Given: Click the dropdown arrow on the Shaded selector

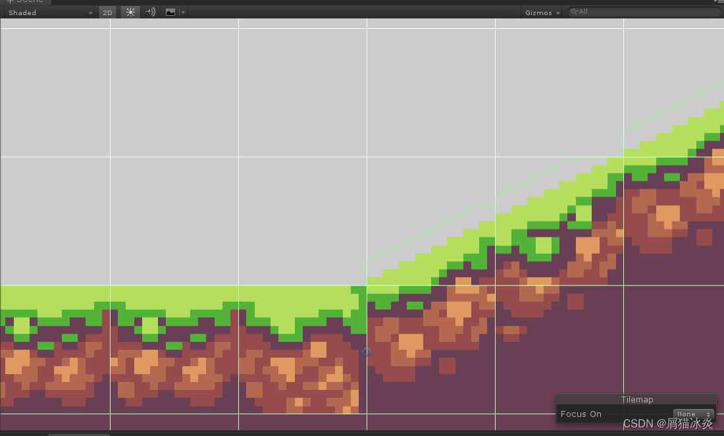Looking at the screenshot, I should coord(90,12).
